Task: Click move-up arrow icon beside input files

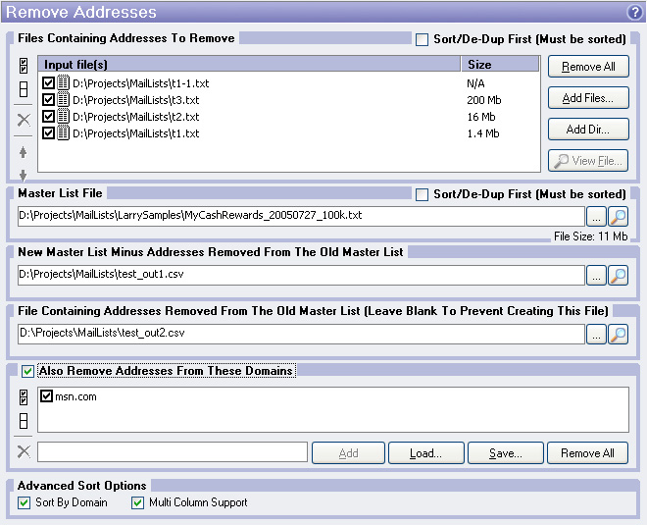Action: [25, 152]
